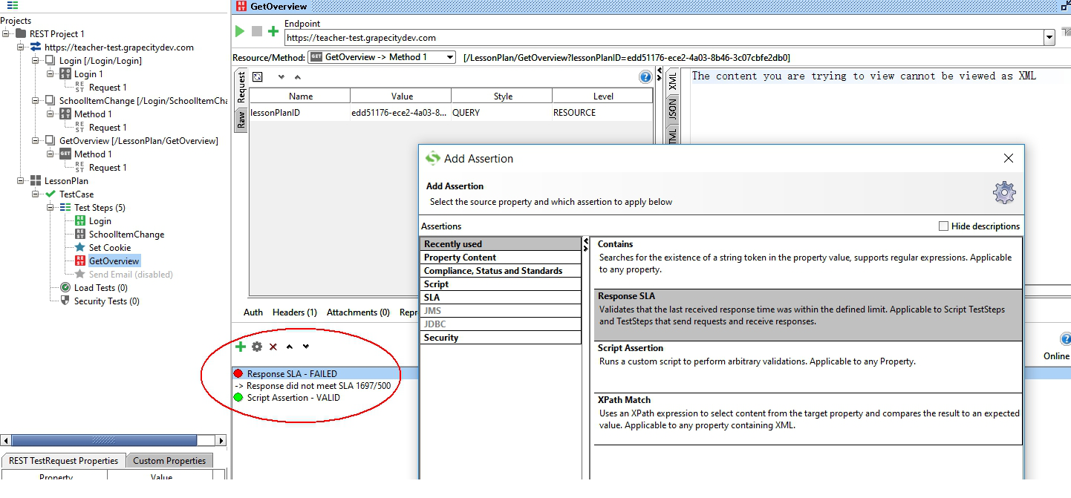Image resolution: width=1071 pixels, height=498 pixels.
Task: Click the red status dot of Response SLA
Action: [x=238, y=373]
